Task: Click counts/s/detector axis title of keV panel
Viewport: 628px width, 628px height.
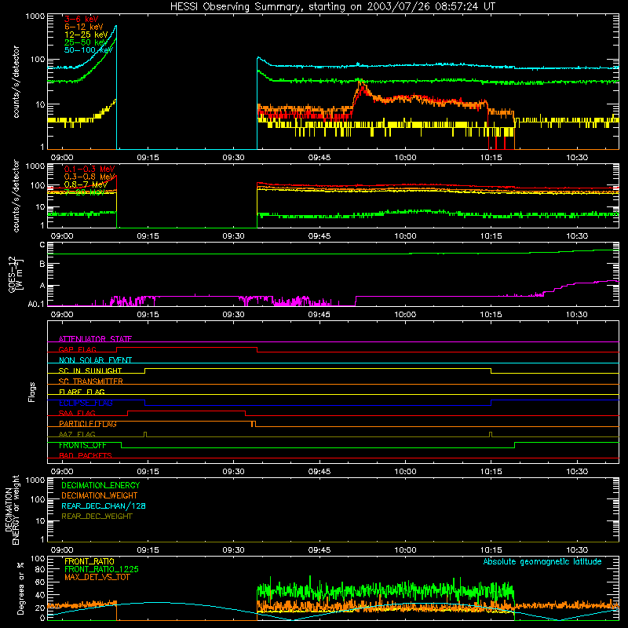Action: [x=16, y=82]
